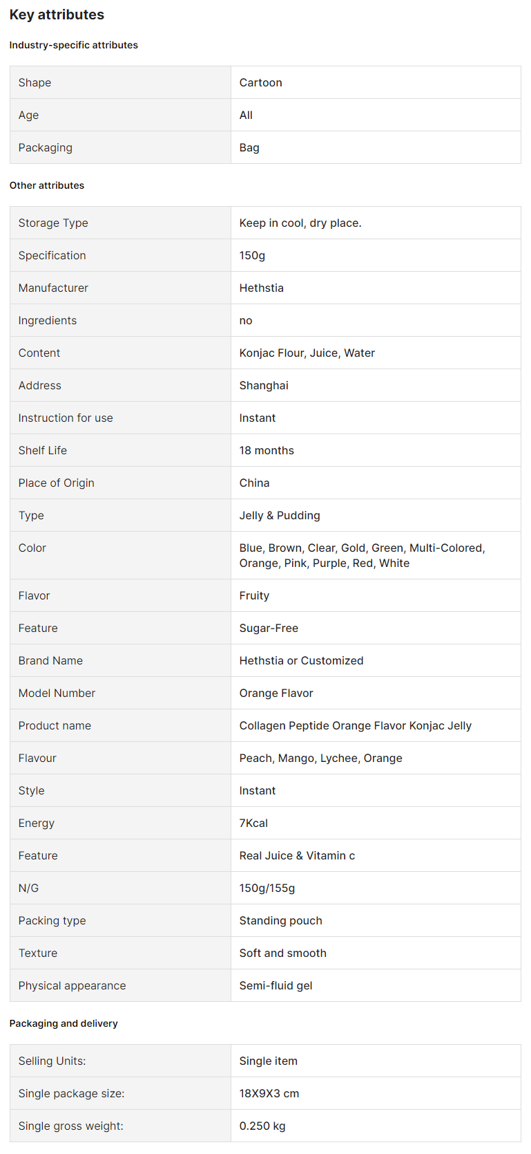Click the Other attributes subheading

pos(47,185)
